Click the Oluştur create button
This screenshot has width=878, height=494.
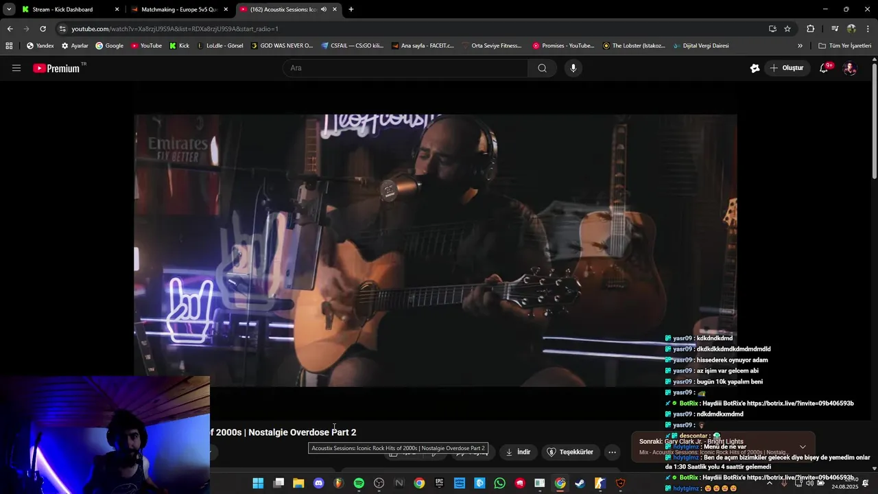click(x=786, y=68)
